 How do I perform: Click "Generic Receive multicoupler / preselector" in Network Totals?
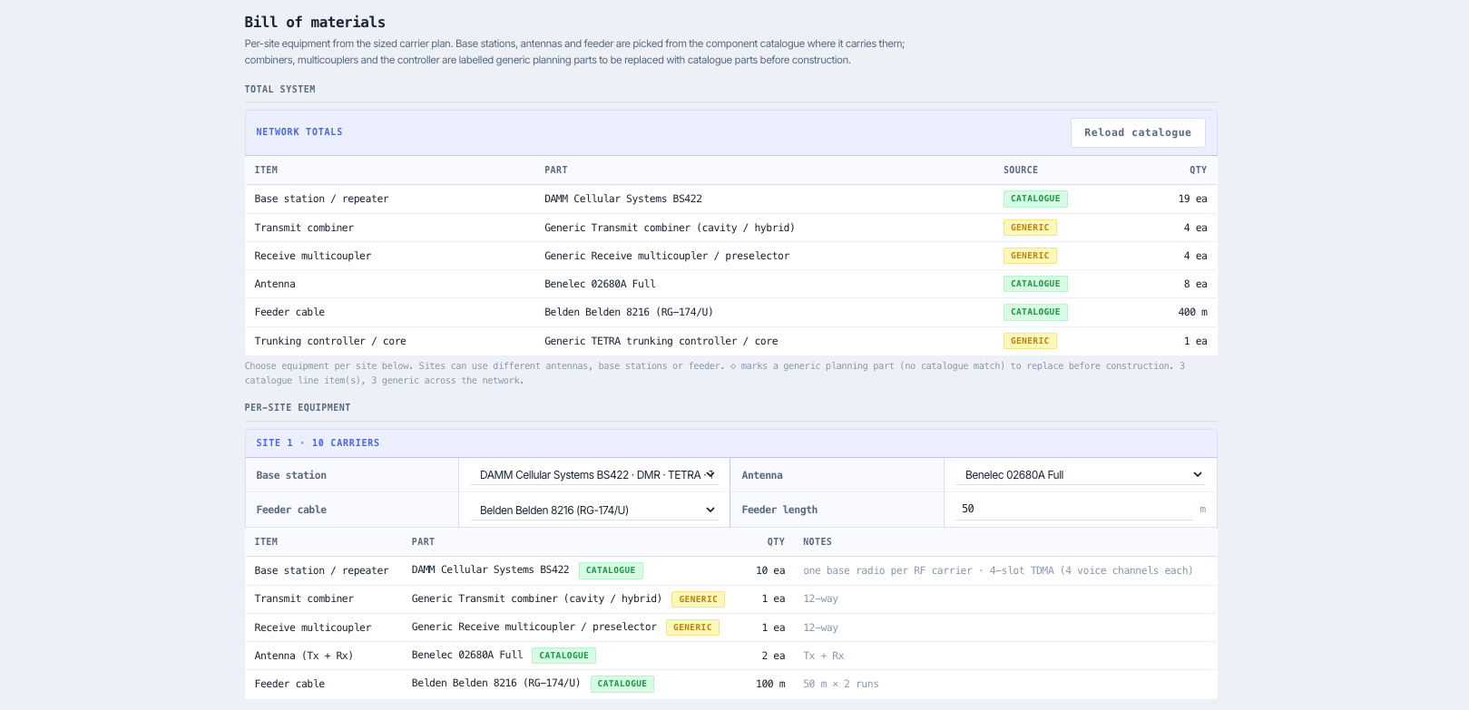(x=667, y=256)
